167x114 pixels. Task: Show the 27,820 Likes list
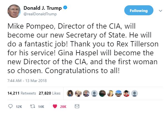(47, 93)
